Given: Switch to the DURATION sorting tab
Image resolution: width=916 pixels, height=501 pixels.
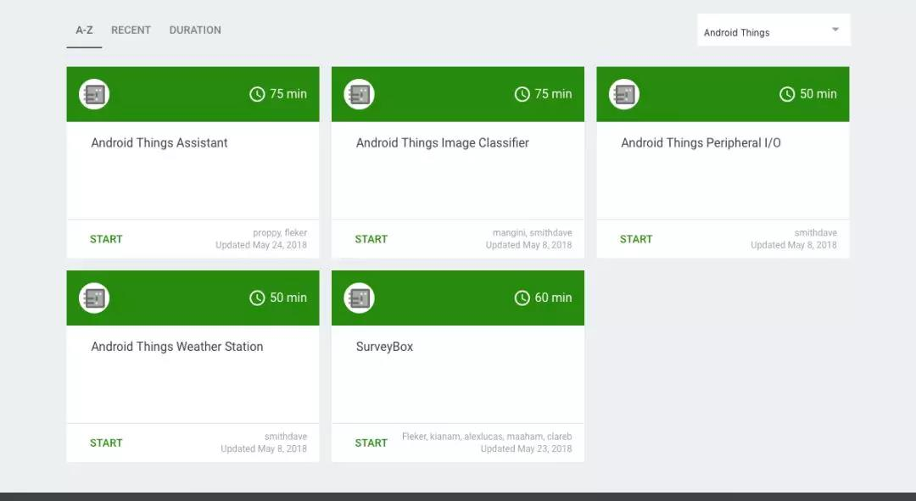Looking at the screenshot, I should coord(195,30).
